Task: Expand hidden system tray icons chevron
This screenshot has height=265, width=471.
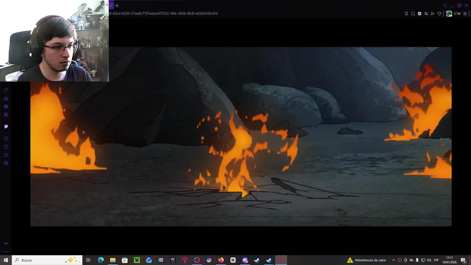Action: click(393, 260)
